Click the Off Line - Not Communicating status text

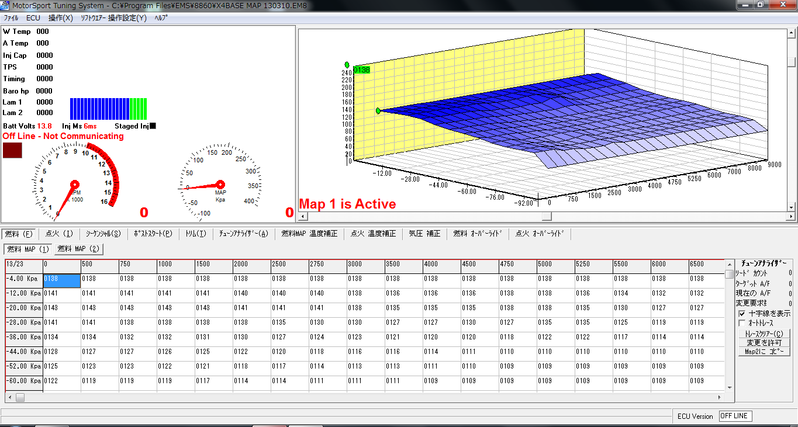point(63,136)
